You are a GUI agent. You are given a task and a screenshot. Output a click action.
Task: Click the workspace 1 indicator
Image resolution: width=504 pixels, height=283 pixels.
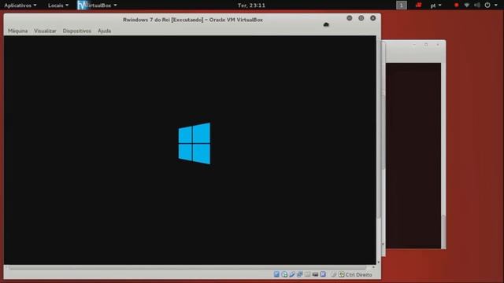[x=401, y=6]
